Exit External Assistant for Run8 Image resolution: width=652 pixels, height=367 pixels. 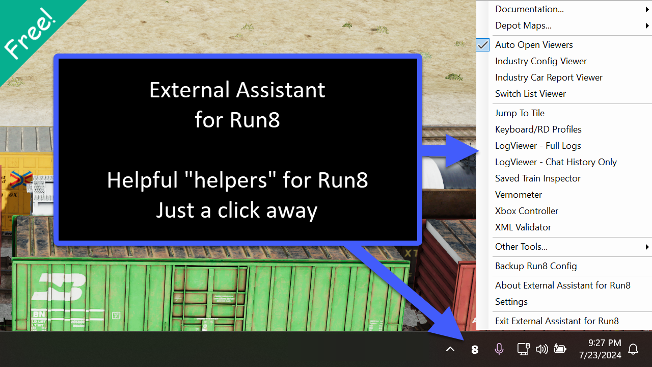557,321
